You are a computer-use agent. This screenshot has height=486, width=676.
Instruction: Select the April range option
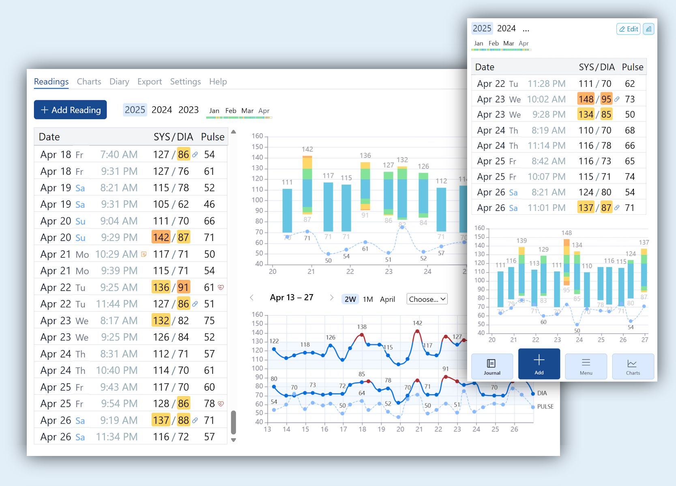387,299
